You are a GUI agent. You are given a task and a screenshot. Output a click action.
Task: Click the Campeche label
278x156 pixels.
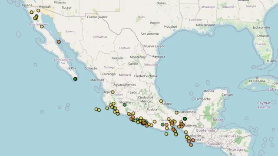(x=203, y=99)
